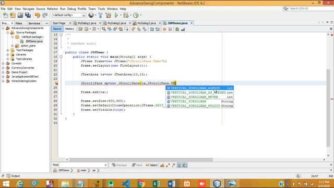Click the globe browser icon in toolbar

point(91,15)
